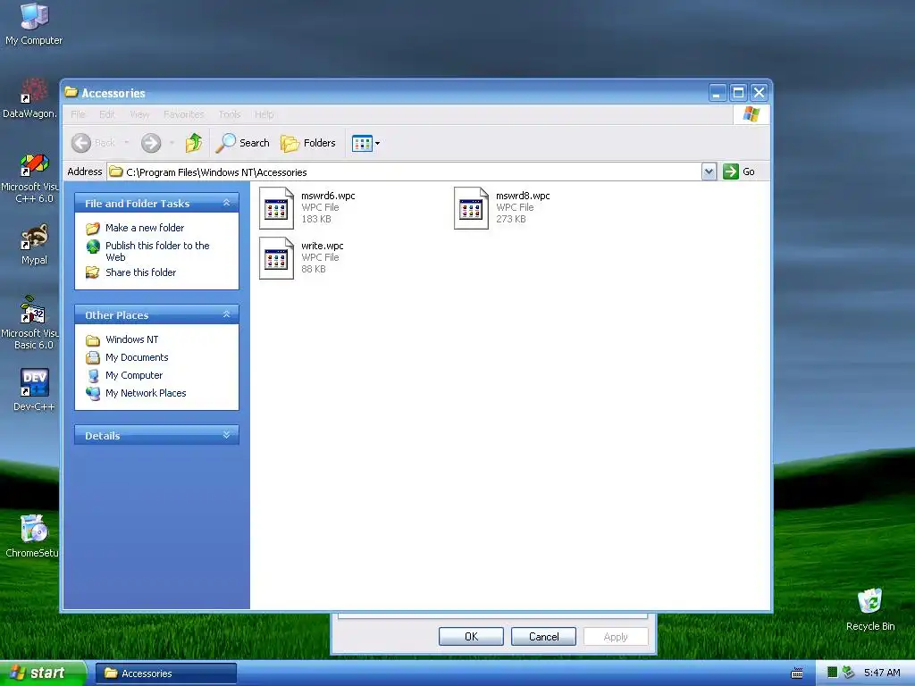This screenshot has height=686, width=915.
Task: Open the mswrd6.wpc file icon
Action: tap(276, 207)
